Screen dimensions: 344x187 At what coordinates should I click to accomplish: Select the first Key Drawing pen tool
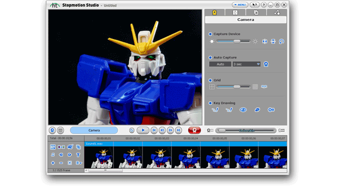(215, 110)
